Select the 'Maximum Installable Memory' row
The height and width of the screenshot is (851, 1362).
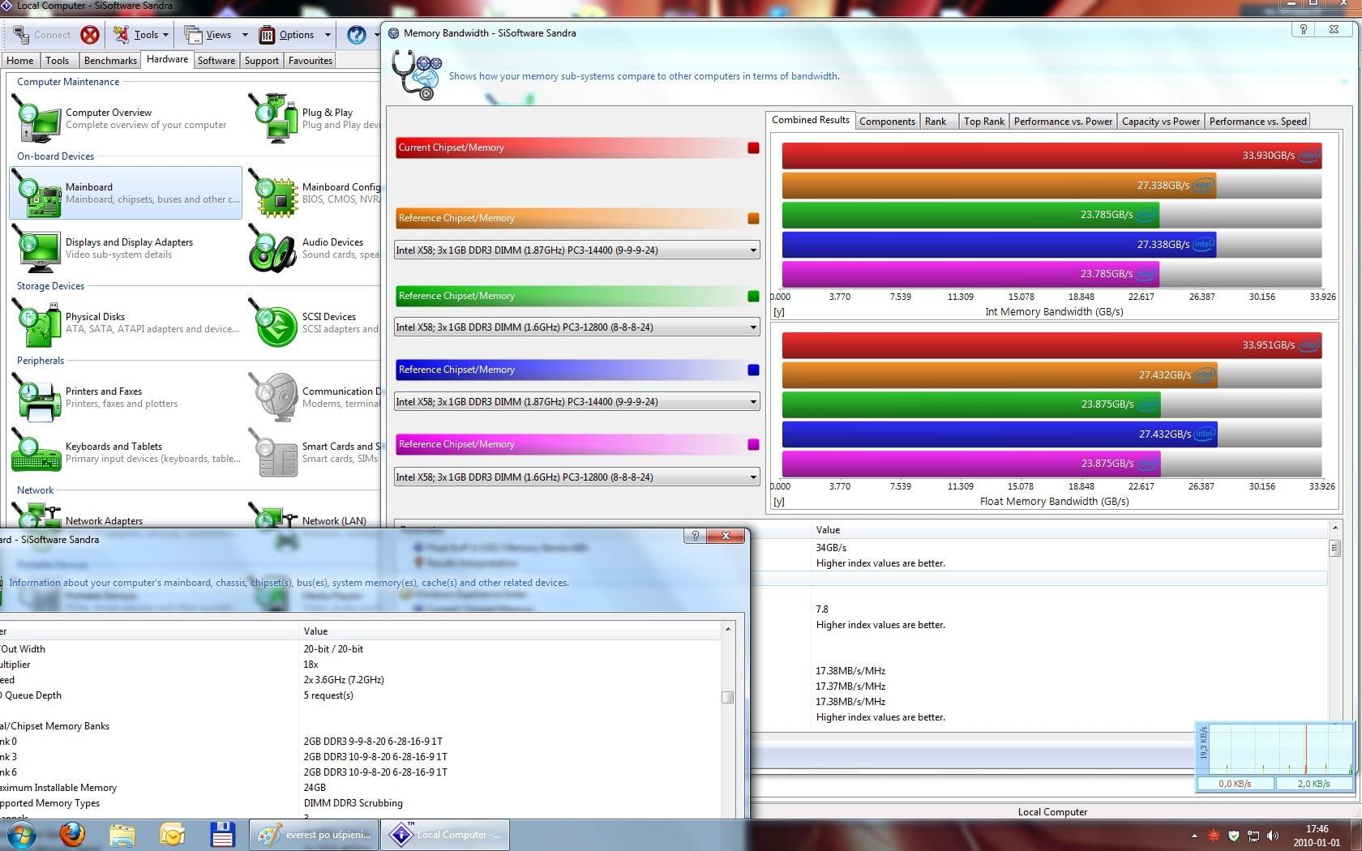click(x=361, y=788)
